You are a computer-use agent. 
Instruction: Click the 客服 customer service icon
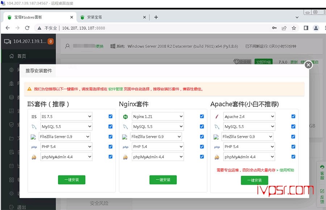322,167
